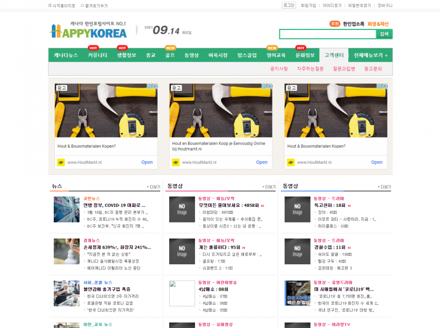Close the first ad via X icon

155,86
